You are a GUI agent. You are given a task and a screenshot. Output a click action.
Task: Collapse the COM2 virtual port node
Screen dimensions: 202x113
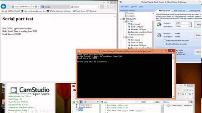(x=124, y=37)
